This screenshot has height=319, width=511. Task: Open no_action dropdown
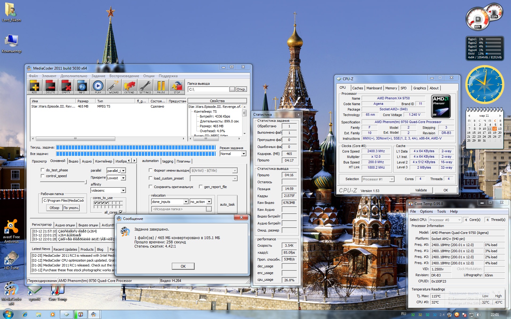click(209, 202)
